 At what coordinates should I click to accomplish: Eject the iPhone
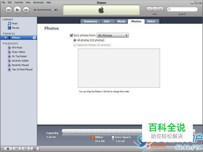point(34,38)
